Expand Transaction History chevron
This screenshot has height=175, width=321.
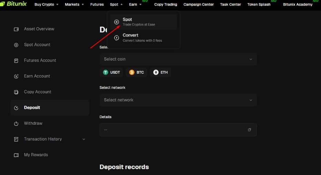[84, 139]
